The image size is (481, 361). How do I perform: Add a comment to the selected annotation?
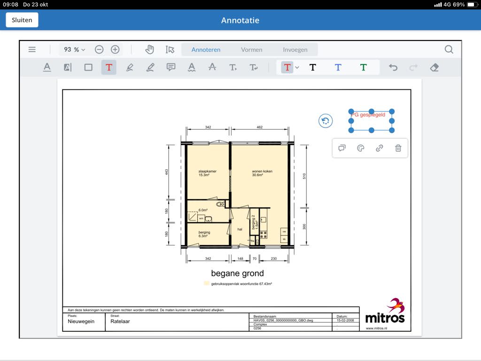tap(342, 148)
